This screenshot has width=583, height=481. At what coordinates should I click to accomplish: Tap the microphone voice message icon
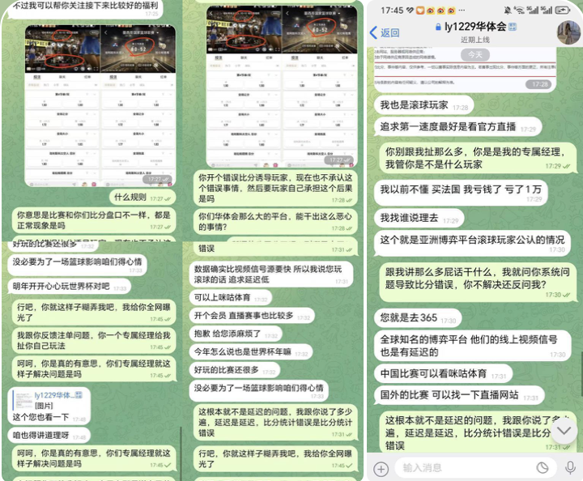pos(570,467)
